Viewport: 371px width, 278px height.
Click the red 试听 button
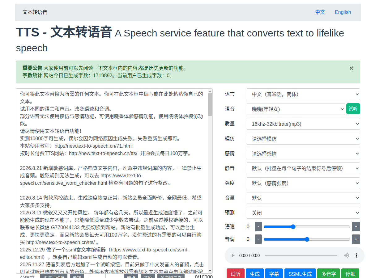[x=236, y=274]
